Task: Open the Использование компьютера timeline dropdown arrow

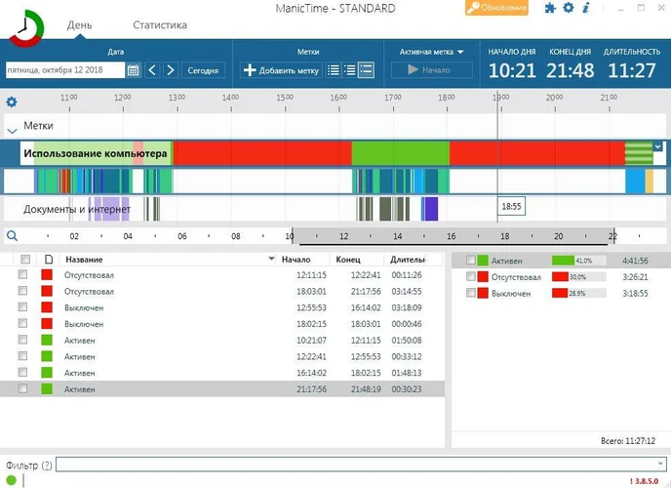Action: [x=657, y=146]
